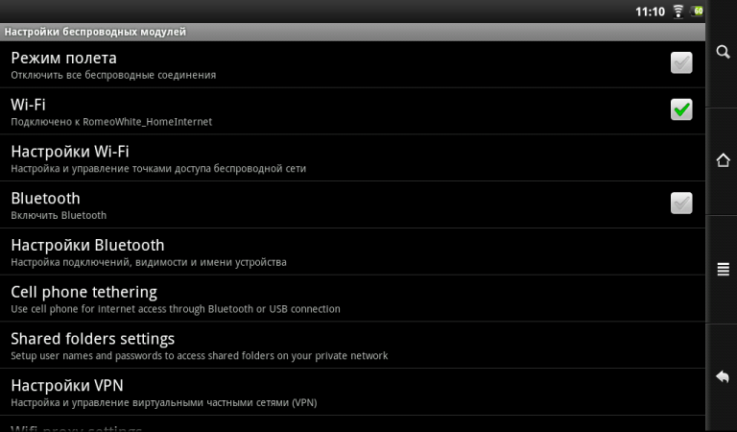Tap the Настройки беспроводных модулей title bar

tap(96, 32)
